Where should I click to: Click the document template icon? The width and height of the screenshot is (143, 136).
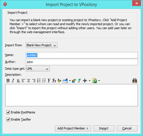click(94, 81)
